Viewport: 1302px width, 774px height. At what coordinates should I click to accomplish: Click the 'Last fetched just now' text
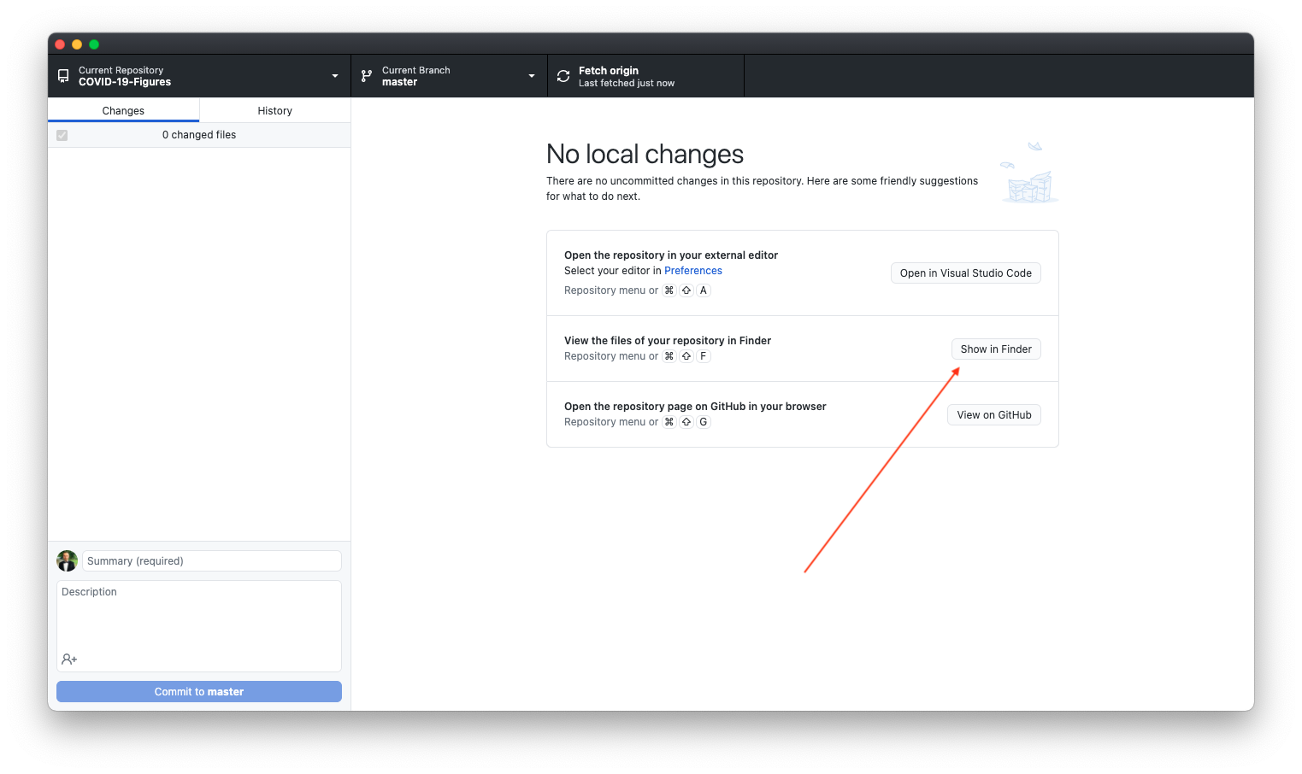627,83
